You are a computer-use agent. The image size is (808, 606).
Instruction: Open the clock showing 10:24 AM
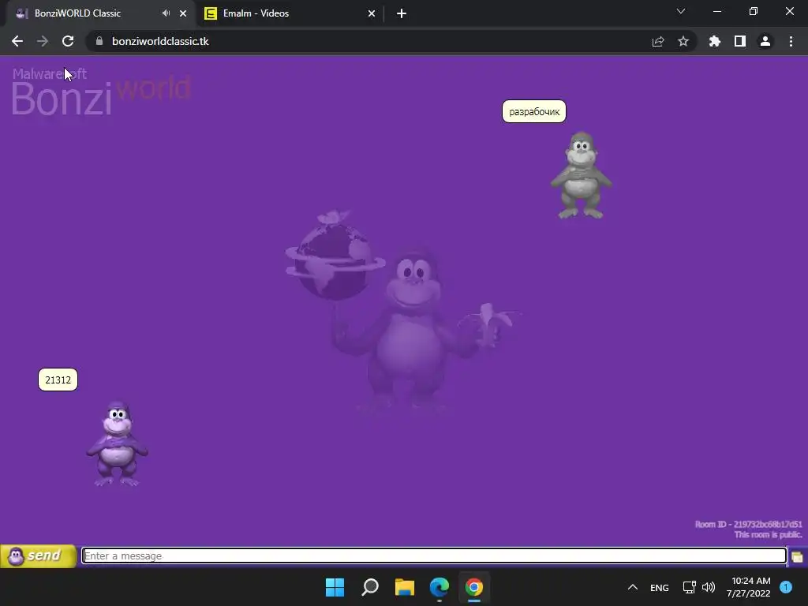coord(750,587)
